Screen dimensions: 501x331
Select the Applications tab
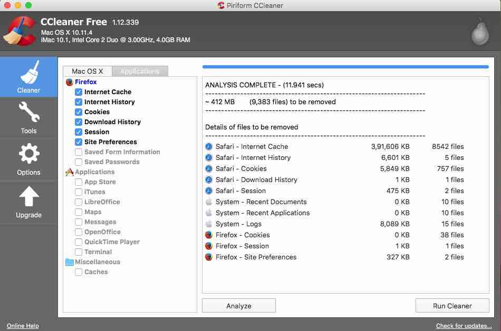pyautogui.click(x=140, y=71)
